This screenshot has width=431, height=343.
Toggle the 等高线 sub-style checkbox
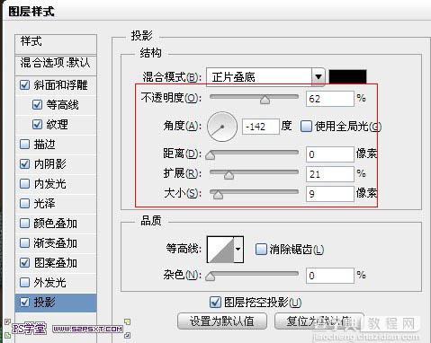coord(37,105)
